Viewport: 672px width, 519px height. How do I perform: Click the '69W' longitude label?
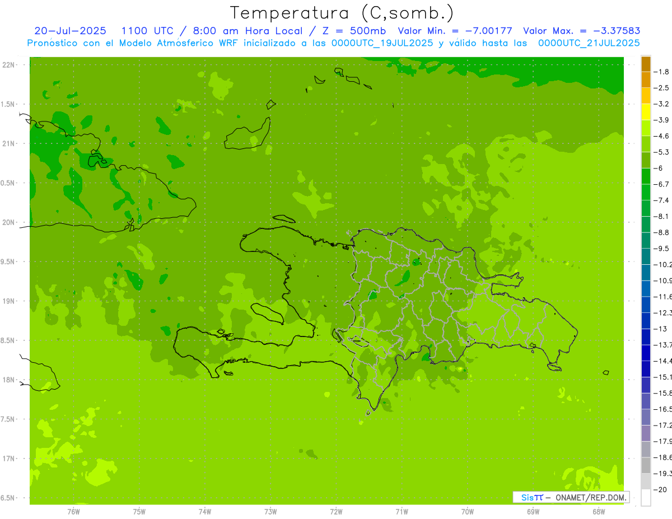click(x=533, y=512)
